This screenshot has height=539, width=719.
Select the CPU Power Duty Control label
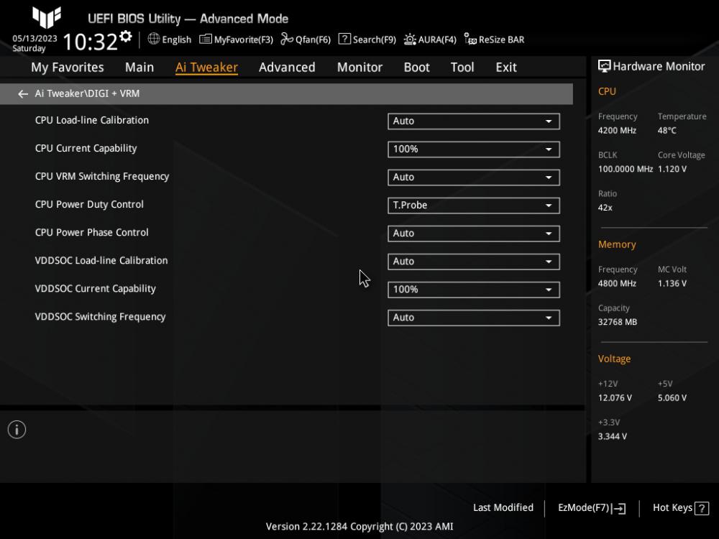tap(89, 204)
